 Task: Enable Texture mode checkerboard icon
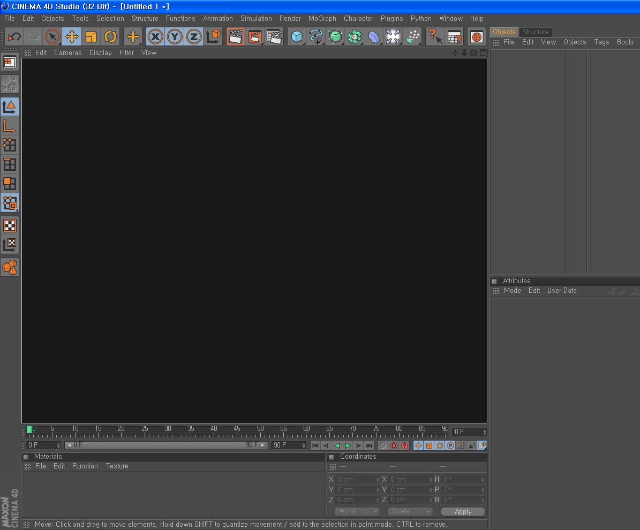[10, 225]
